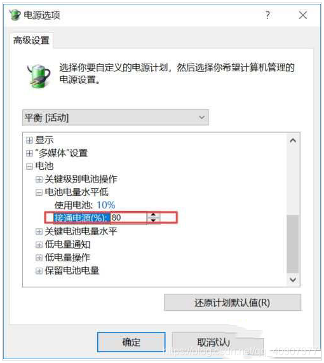The width and height of the screenshot is (324, 363).
Task: Collapse the 电池电量水平低 node
Action: tap(39, 193)
